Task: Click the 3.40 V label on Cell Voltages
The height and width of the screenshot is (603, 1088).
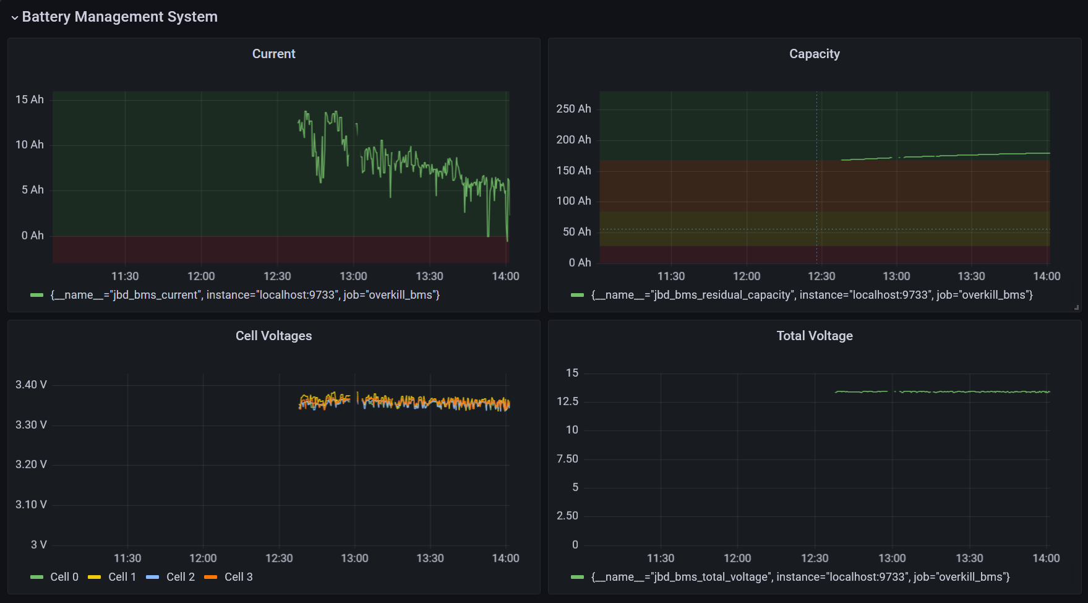Action: pos(31,385)
